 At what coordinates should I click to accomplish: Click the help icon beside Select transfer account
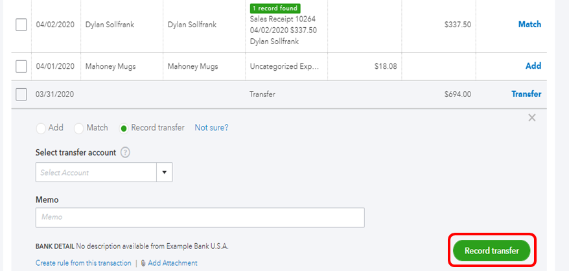(x=126, y=153)
